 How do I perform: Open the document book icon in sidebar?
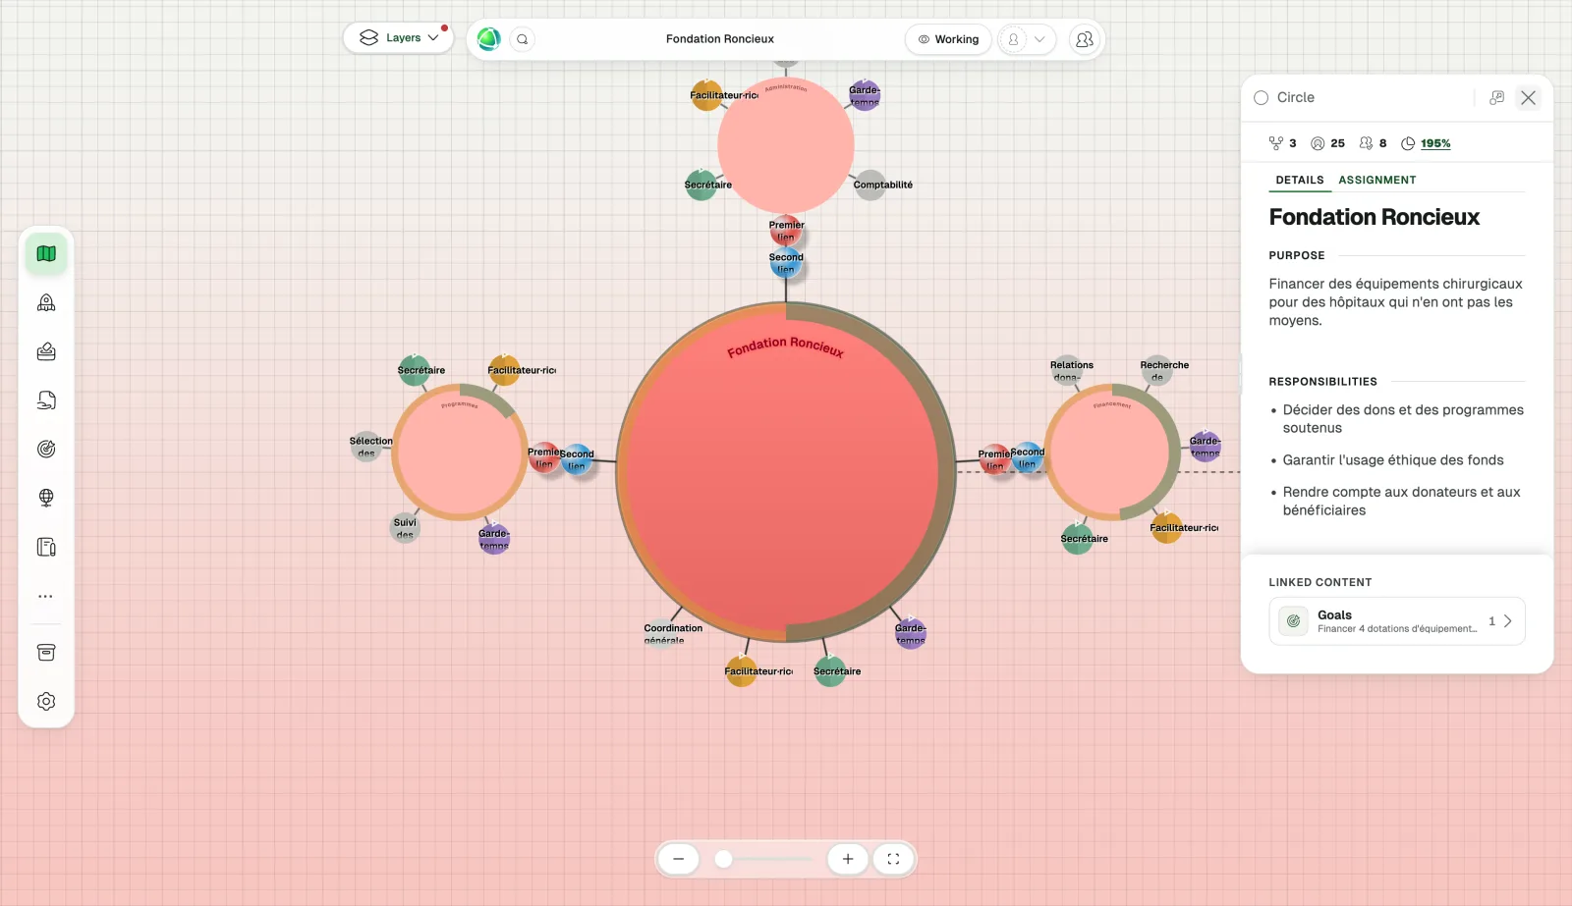(46, 547)
